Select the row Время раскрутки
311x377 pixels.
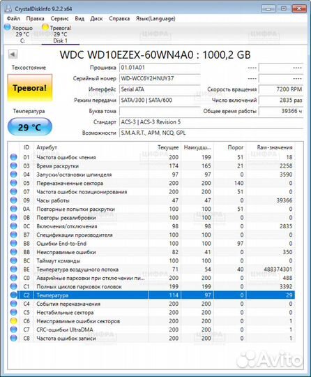pos(151,166)
